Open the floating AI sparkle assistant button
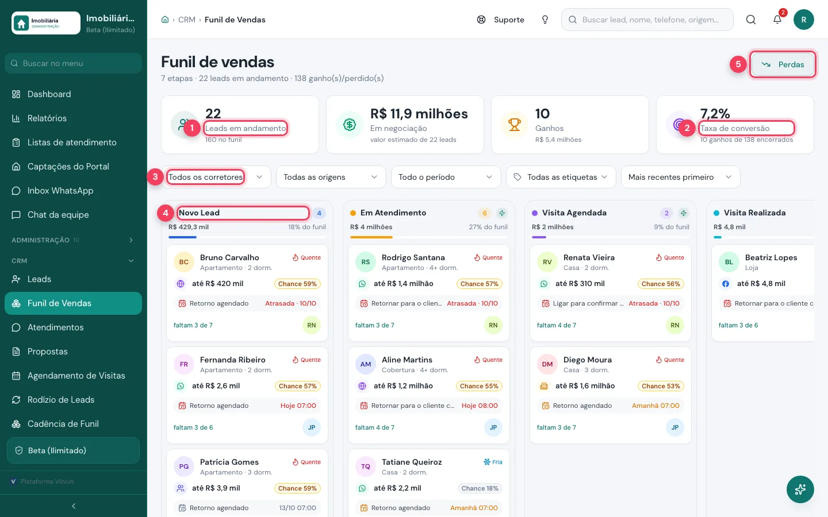The height and width of the screenshot is (517, 828). (800, 489)
